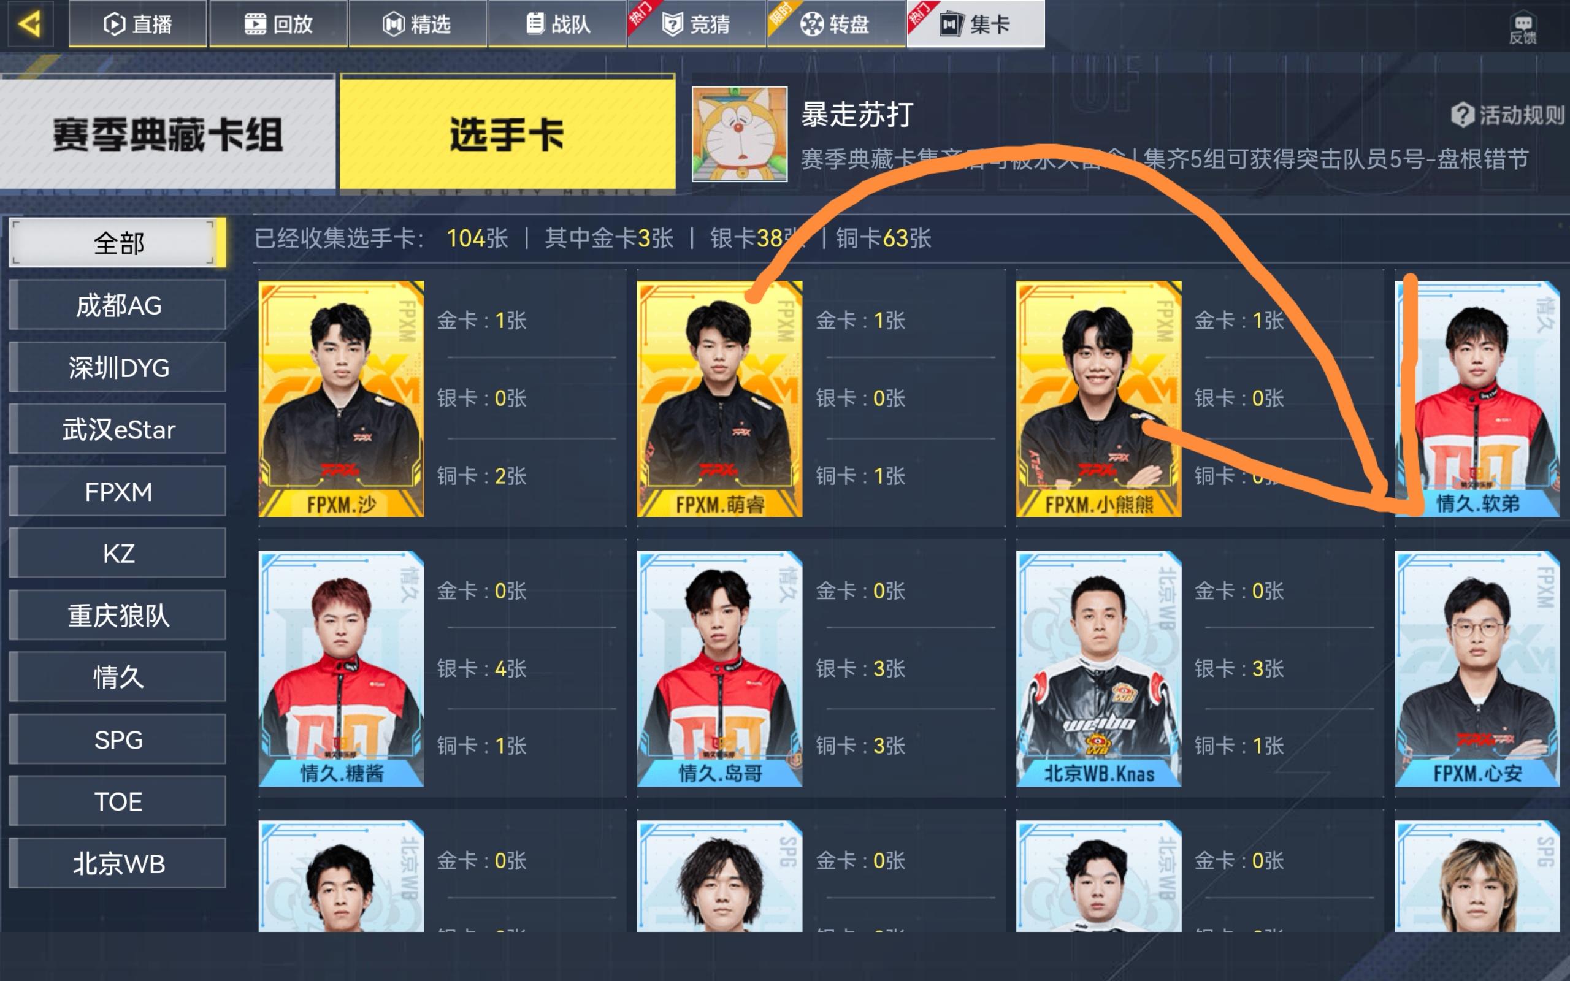Viewport: 1570px width, 981px height.
Task: Switch to the 战队 tab
Action: (557, 24)
